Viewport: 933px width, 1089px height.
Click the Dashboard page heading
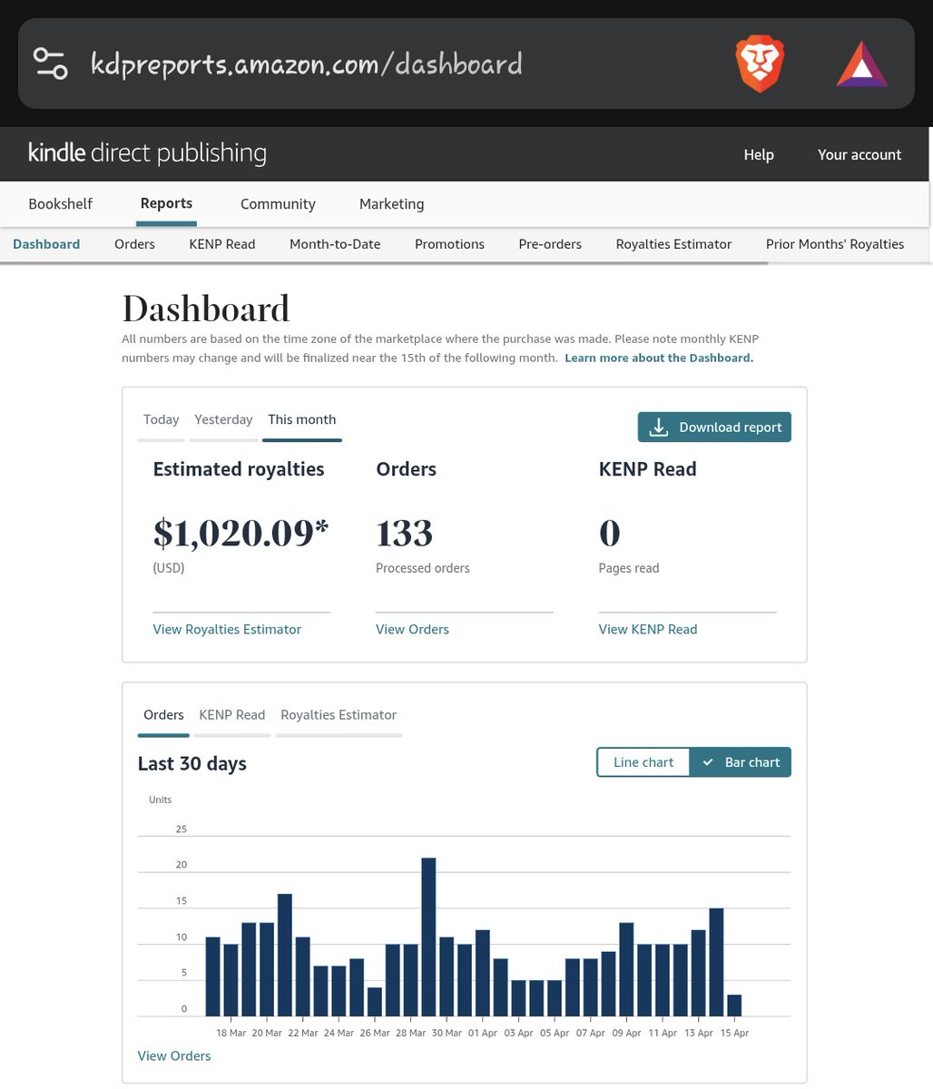pos(206,309)
